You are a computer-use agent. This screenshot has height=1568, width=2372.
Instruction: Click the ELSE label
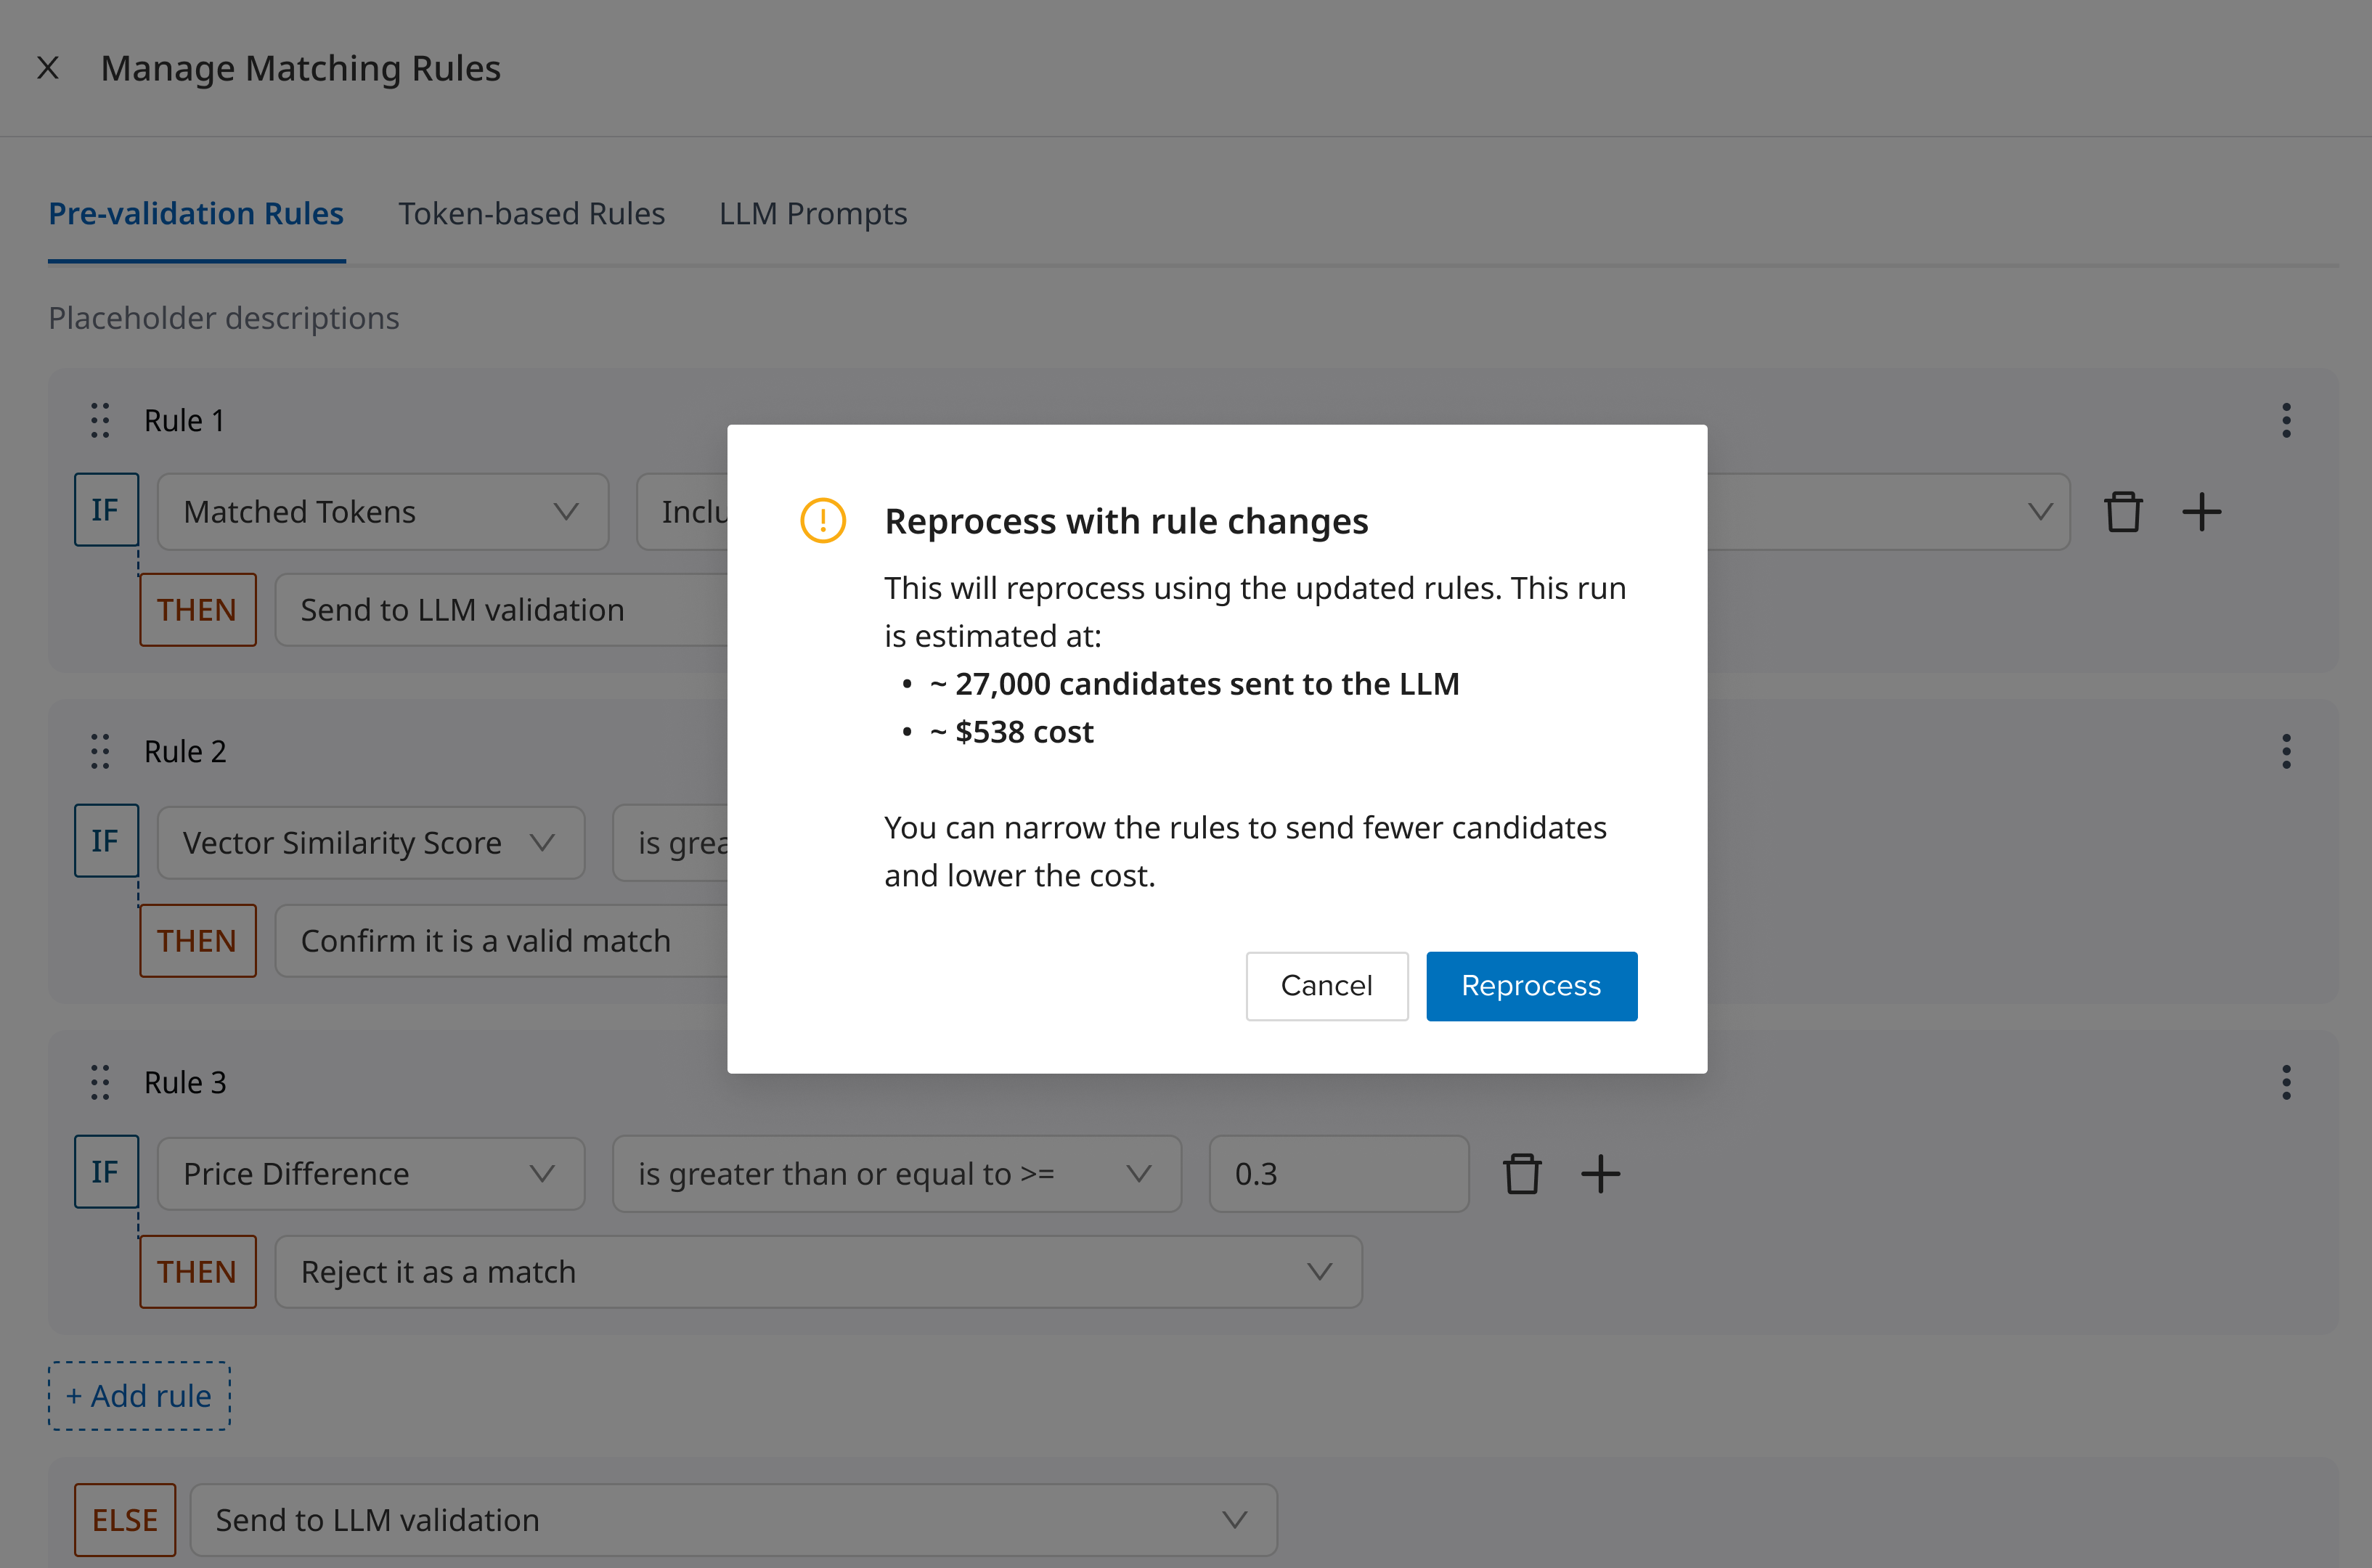(125, 1520)
